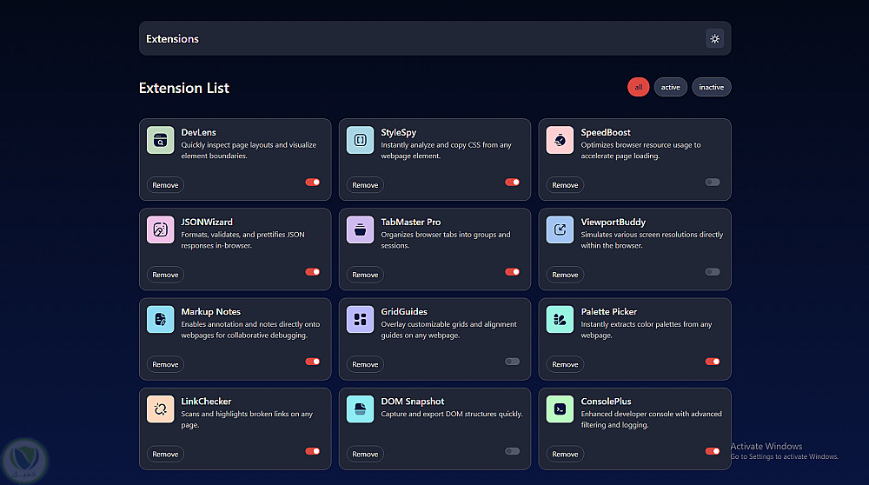Click the StyleSpy extension icon
This screenshot has width=869, height=485.
361,140
